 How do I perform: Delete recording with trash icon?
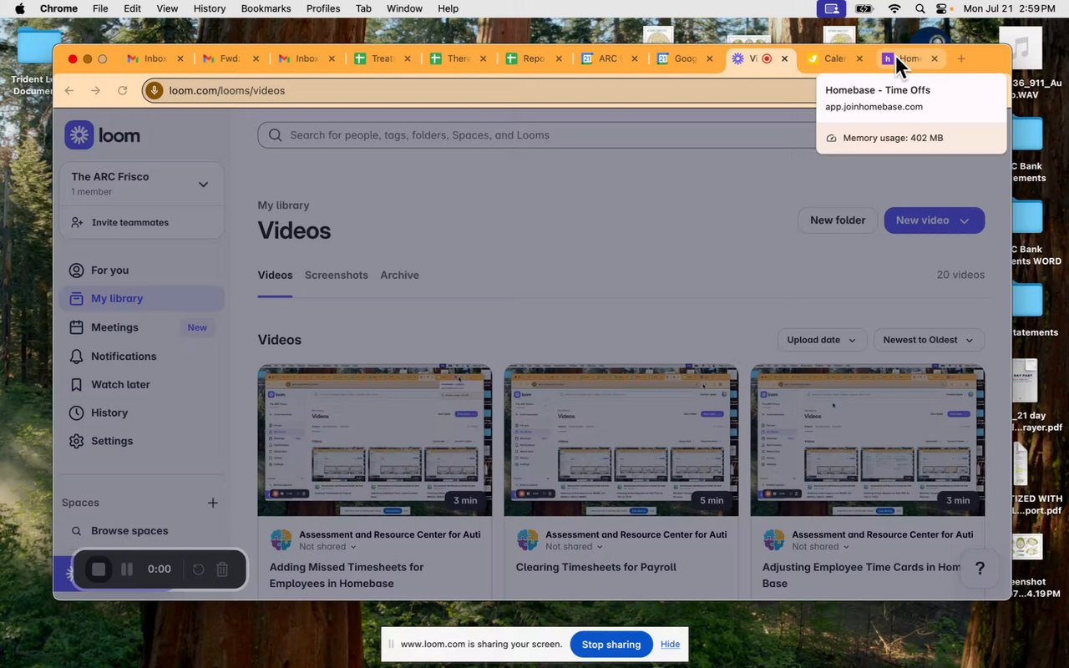tap(222, 569)
